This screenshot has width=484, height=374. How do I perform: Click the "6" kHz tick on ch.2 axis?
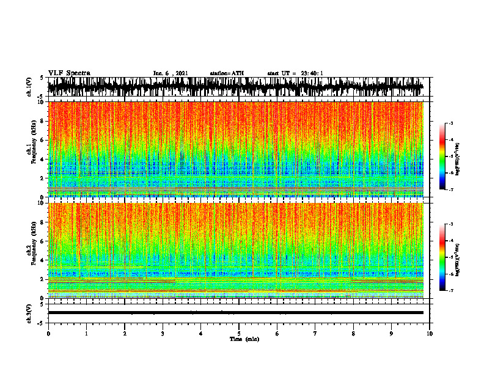click(x=42, y=241)
